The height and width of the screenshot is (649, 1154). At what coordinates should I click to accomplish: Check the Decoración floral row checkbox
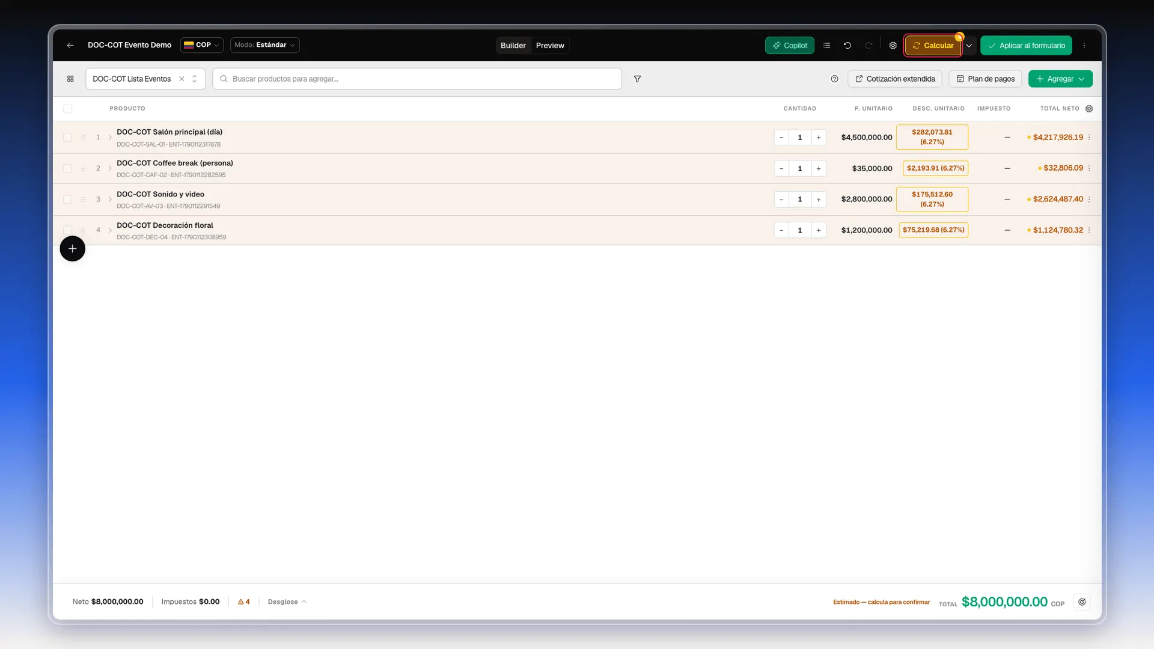[x=67, y=230]
